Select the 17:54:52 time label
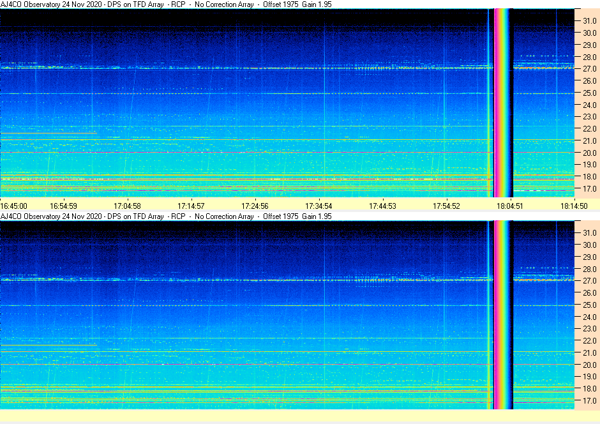The height and width of the screenshot is (424, 600). (447, 206)
